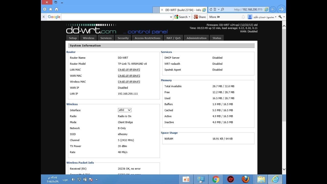
Task: Switch to Internet Explorer taskbar icon
Action: point(275,179)
